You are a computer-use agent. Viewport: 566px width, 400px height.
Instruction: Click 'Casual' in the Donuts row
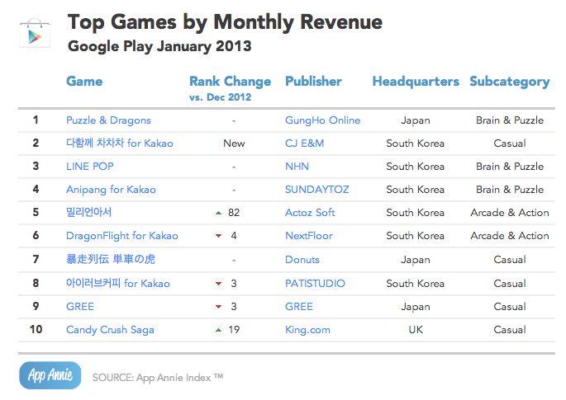[x=510, y=260]
